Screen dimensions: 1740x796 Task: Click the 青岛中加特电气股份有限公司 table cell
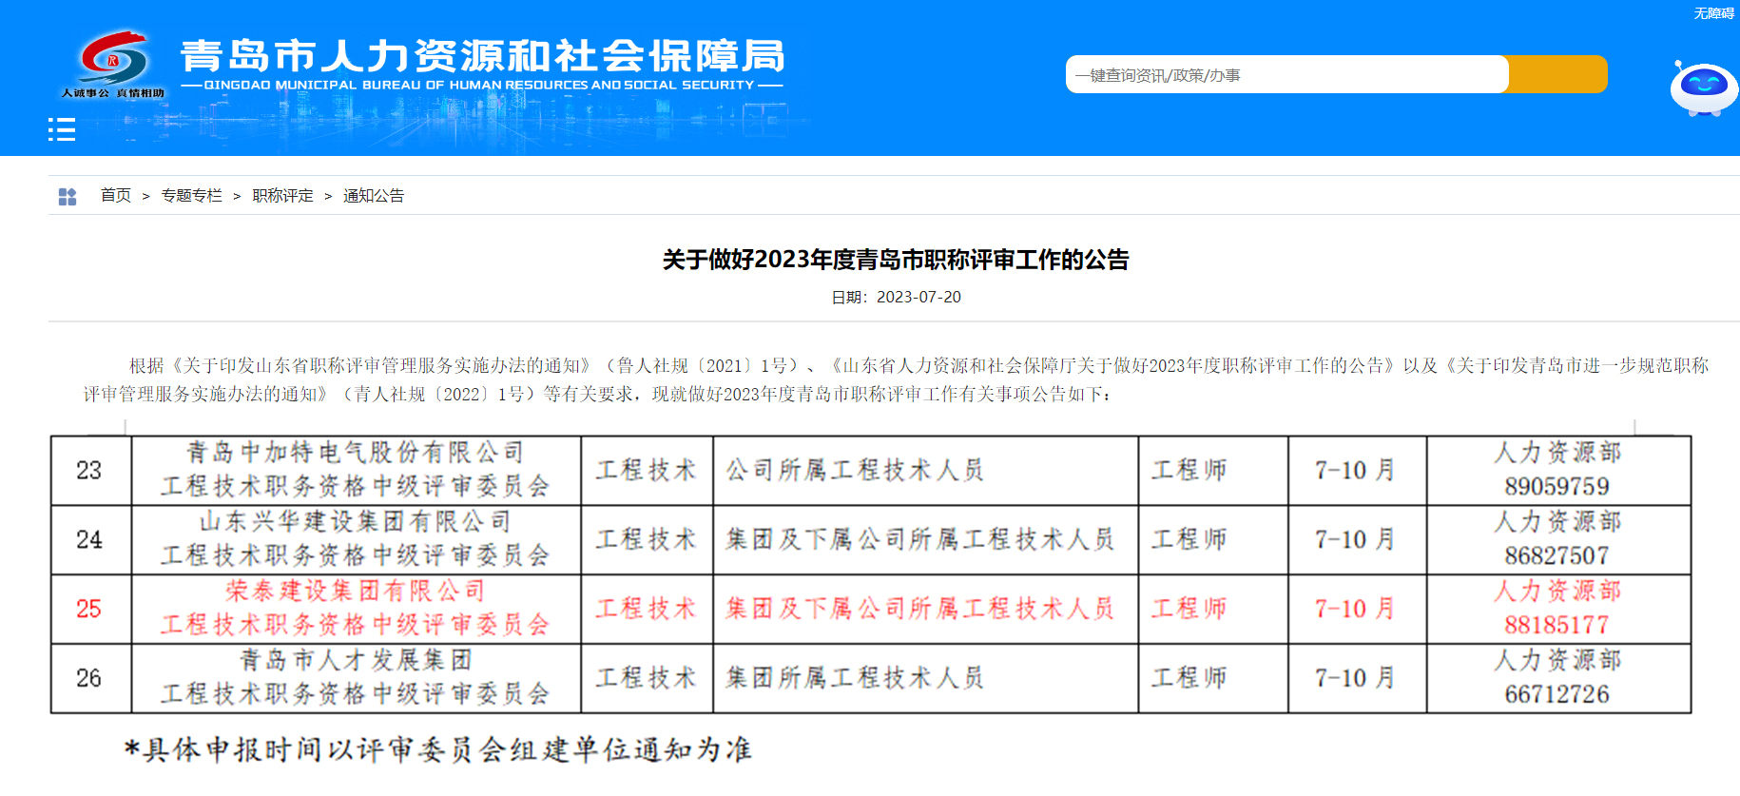pos(355,470)
